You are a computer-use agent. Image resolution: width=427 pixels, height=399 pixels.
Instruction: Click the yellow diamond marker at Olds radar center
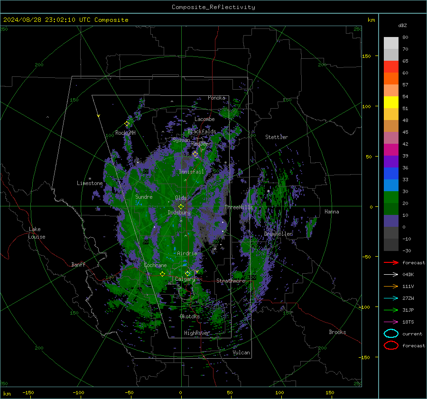pos(181,207)
